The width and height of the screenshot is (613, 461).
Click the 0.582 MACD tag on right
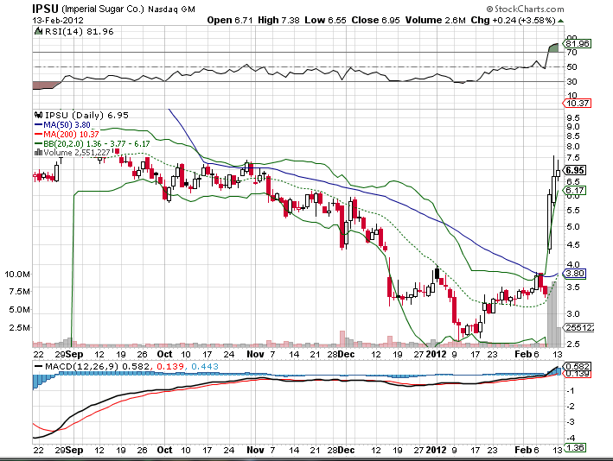pyautogui.click(x=577, y=366)
